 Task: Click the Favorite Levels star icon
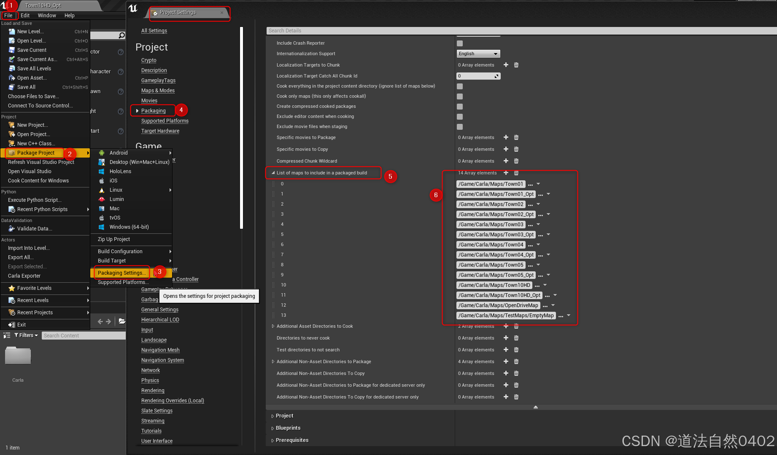(12, 288)
